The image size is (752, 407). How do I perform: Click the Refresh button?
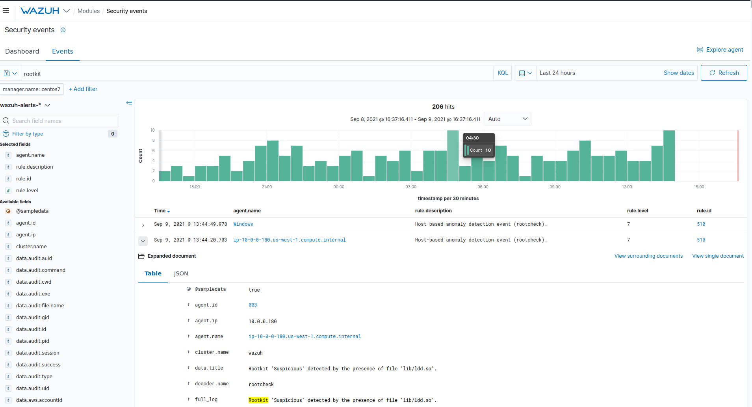point(724,73)
